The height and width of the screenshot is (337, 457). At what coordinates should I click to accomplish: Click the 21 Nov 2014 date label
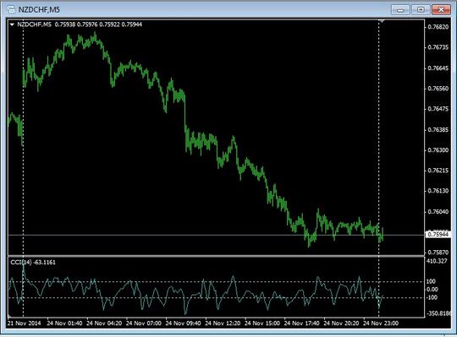click(x=25, y=323)
